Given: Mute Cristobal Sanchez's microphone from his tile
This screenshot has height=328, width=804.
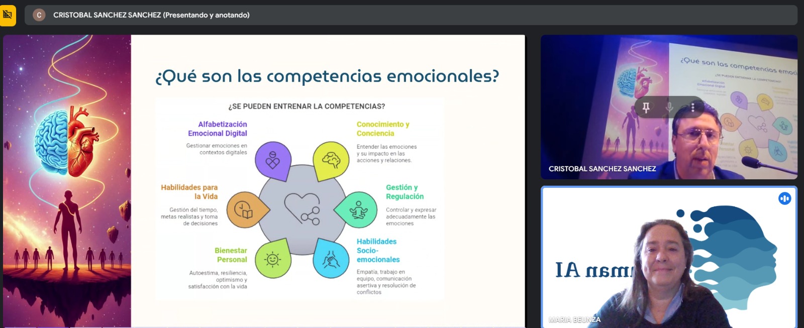Looking at the screenshot, I should (669, 107).
